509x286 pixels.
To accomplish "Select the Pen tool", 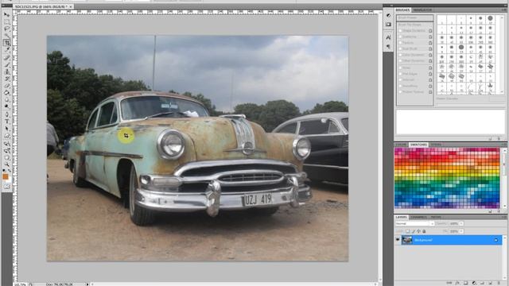I will click(6, 114).
